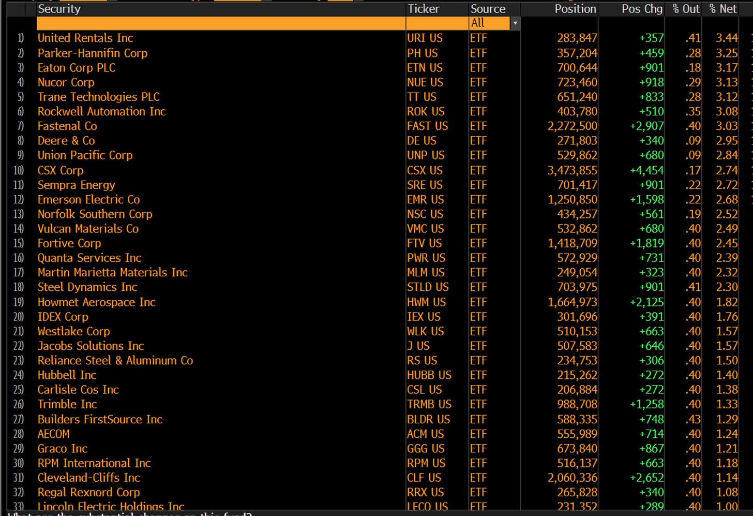Select RPM International Inc
Screen dimensions: 753x516
[94, 463]
